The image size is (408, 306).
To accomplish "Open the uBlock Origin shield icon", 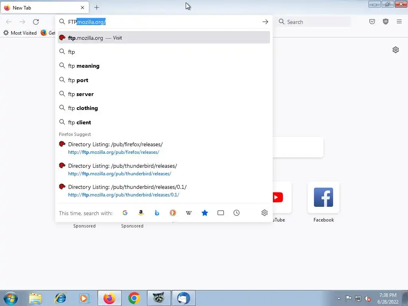I will (386, 22).
